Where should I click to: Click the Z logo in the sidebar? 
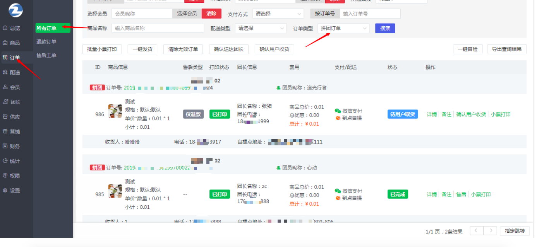16,10
